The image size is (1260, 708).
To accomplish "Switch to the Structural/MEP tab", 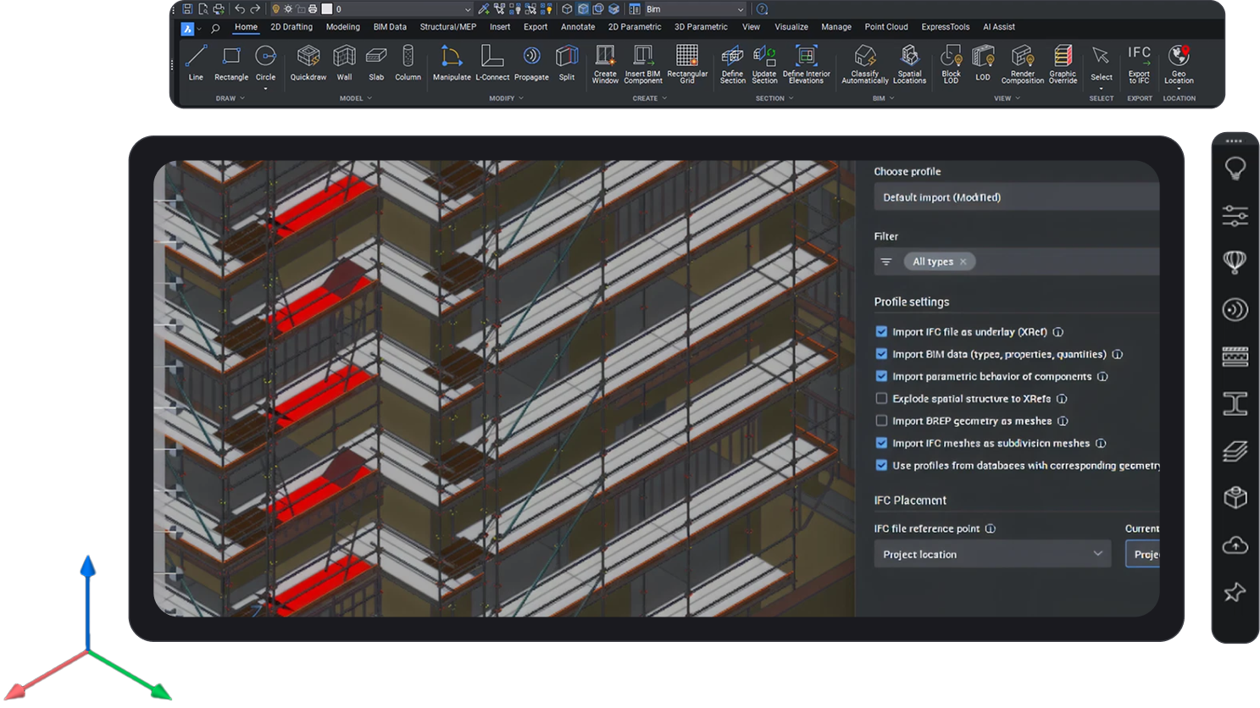I will pyautogui.click(x=447, y=27).
